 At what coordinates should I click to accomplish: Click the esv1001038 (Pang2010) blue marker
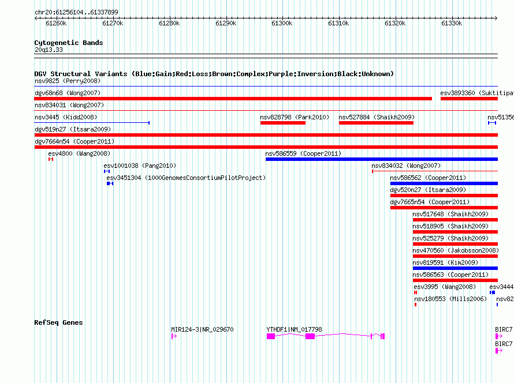107,171
